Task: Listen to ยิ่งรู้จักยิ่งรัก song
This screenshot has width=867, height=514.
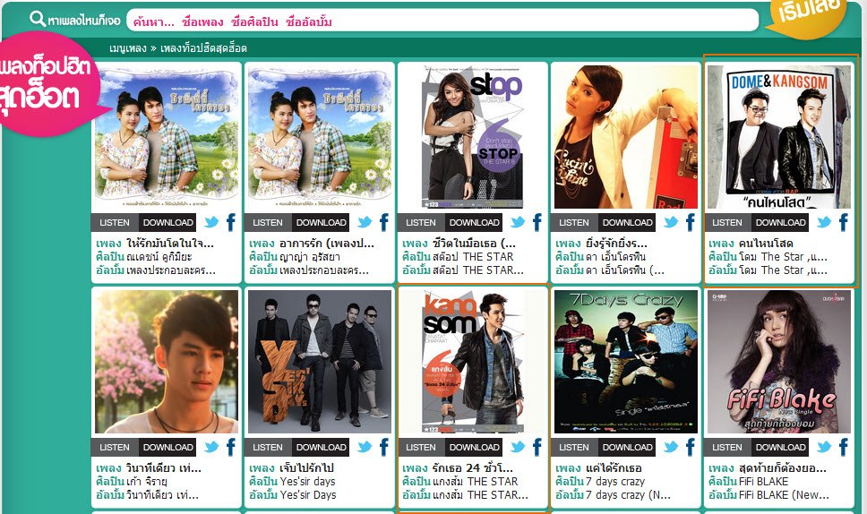Action: (574, 223)
